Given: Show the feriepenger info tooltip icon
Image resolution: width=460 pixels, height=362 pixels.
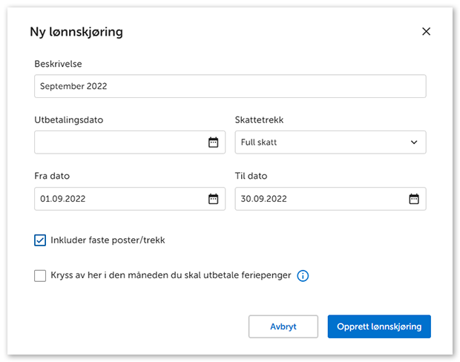Looking at the screenshot, I should pos(303,276).
